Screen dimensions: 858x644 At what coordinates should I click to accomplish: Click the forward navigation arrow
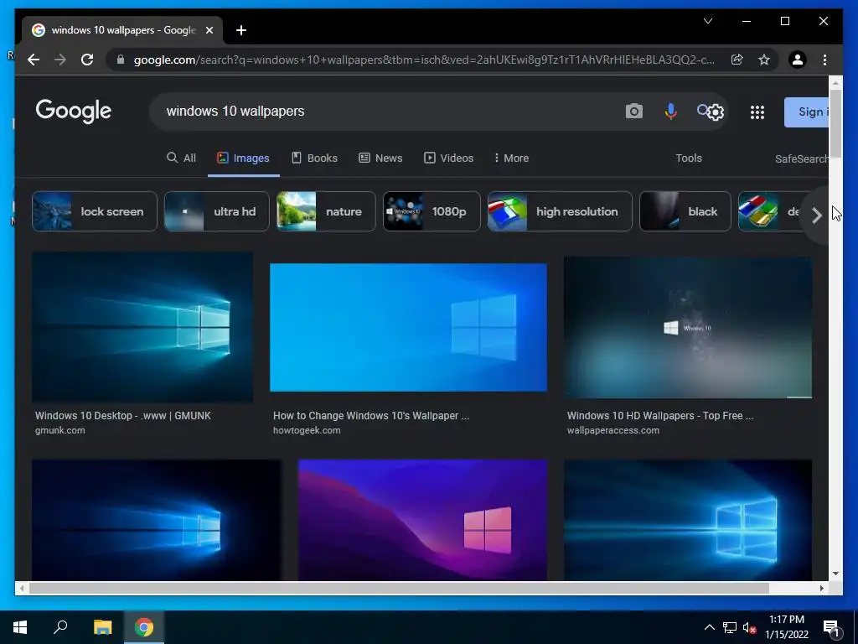click(60, 60)
